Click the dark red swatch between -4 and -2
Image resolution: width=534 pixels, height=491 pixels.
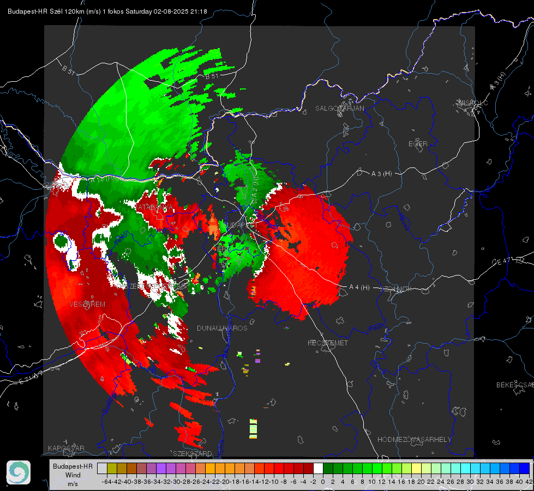tap(308, 468)
